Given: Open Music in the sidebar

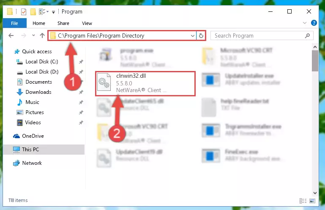Looking at the screenshot, I should [32, 102].
